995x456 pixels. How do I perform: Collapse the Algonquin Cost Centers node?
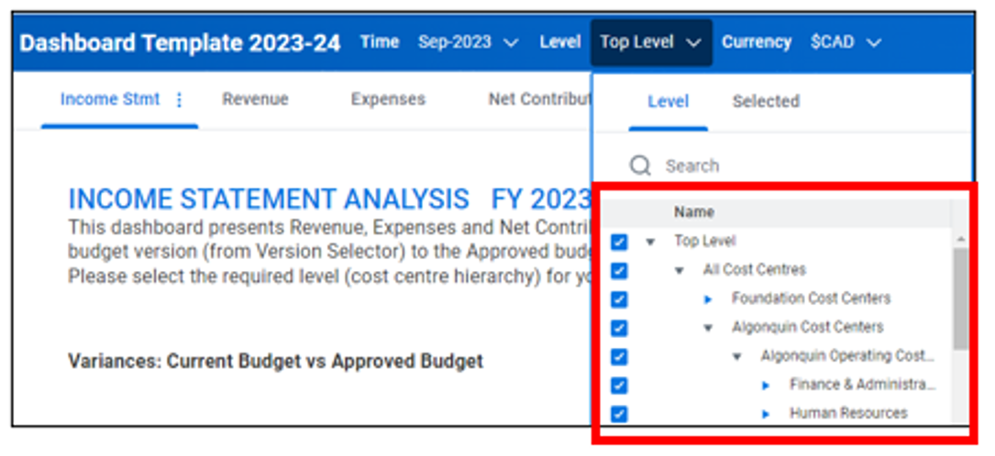pyautogui.click(x=708, y=328)
